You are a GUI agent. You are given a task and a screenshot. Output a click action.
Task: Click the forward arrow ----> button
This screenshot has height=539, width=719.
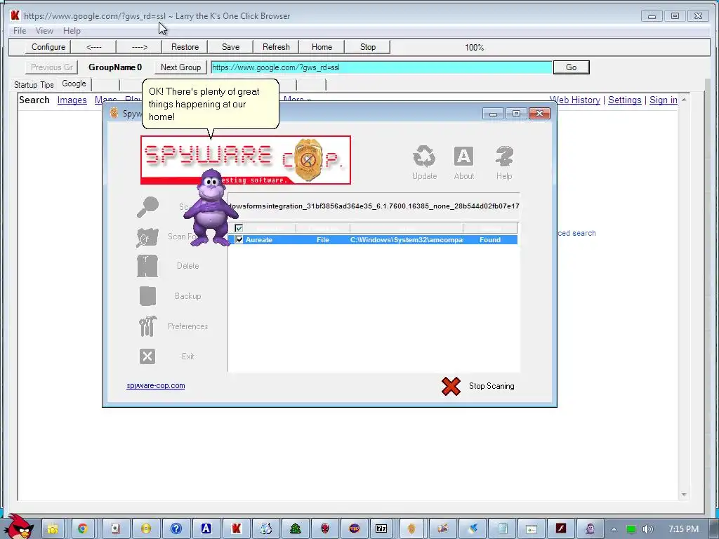point(140,47)
